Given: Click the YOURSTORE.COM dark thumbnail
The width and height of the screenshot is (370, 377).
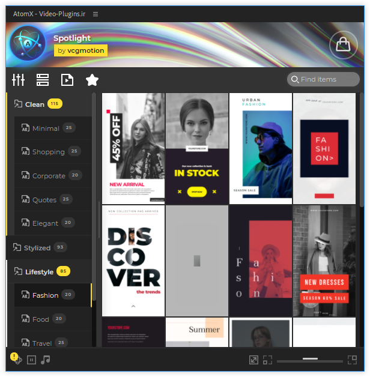Looking at the screenshot, I should (133, 332).
